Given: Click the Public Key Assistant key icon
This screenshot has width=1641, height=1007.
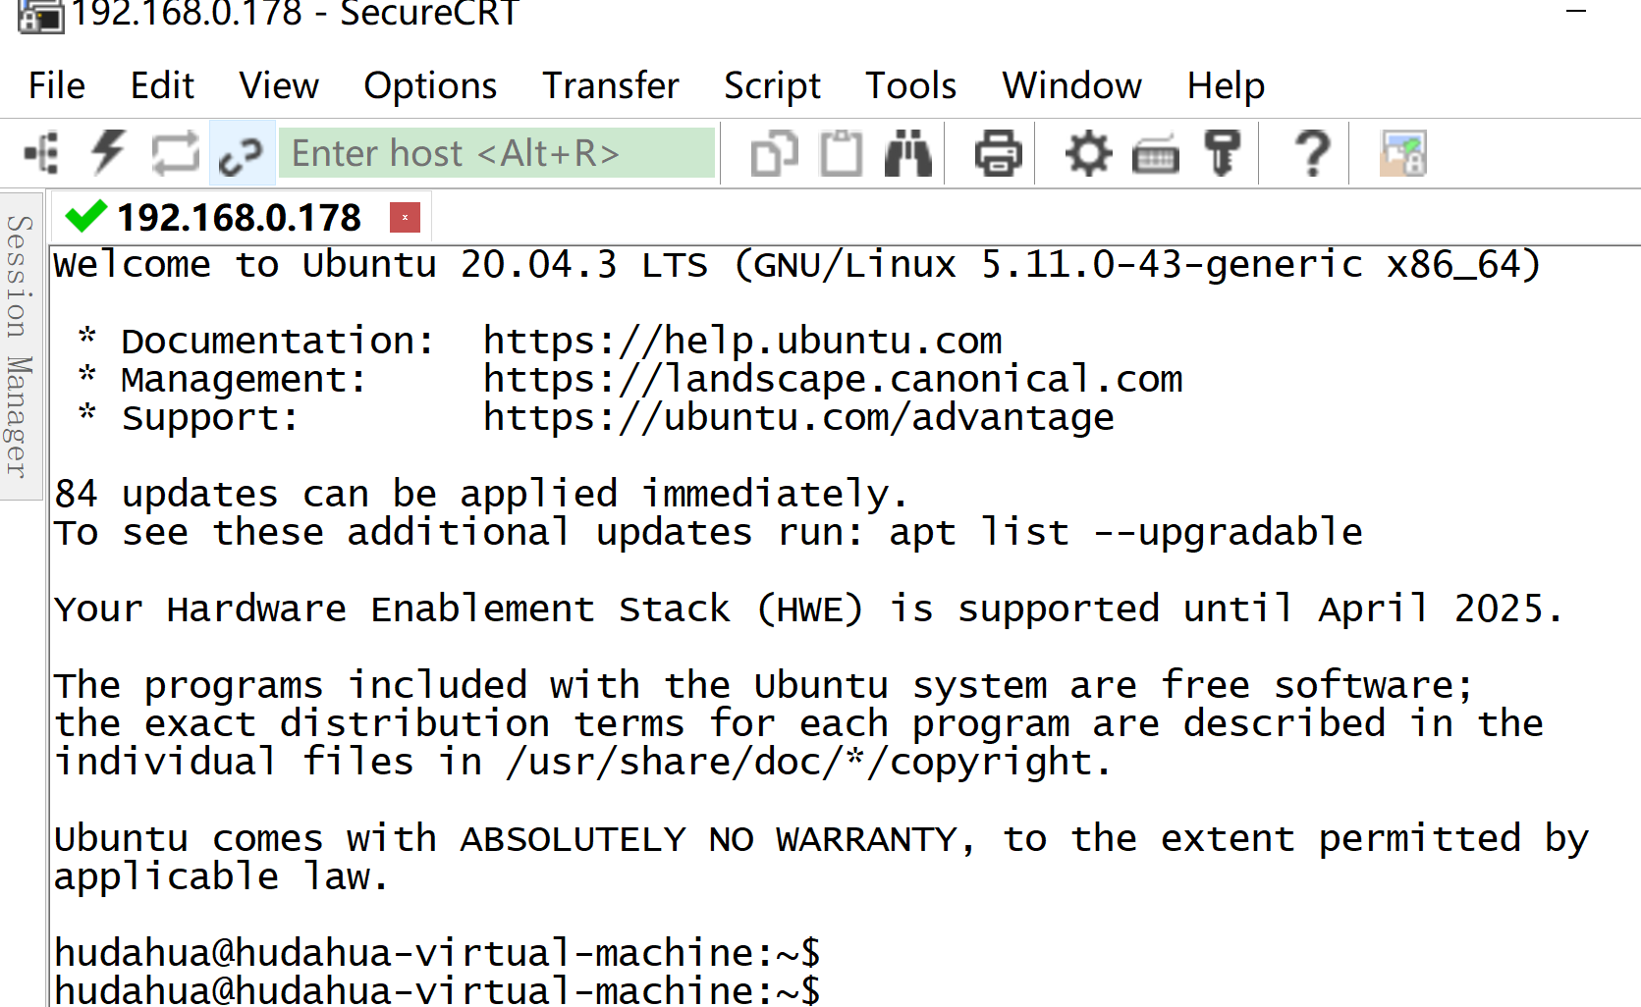Looking at the screenshot, I should pos(1222,154).
